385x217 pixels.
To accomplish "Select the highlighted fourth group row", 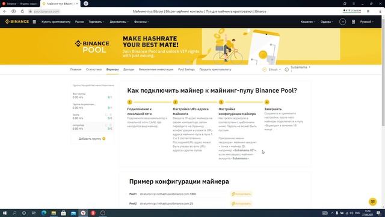I will coord(92,127).
